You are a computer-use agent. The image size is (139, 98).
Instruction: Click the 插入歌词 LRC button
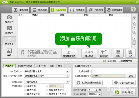pyautogui.click(x=89, y=53)
